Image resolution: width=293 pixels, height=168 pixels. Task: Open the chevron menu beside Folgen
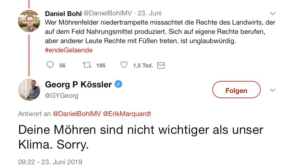pyautogui.click(x=272, y=90)
